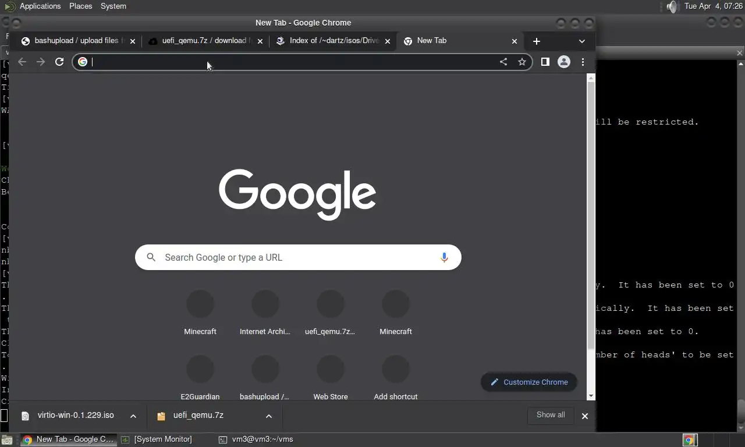745x447 pixels.
Task: Click the show desktop icon in the taskbar
Action: (6, 439)
